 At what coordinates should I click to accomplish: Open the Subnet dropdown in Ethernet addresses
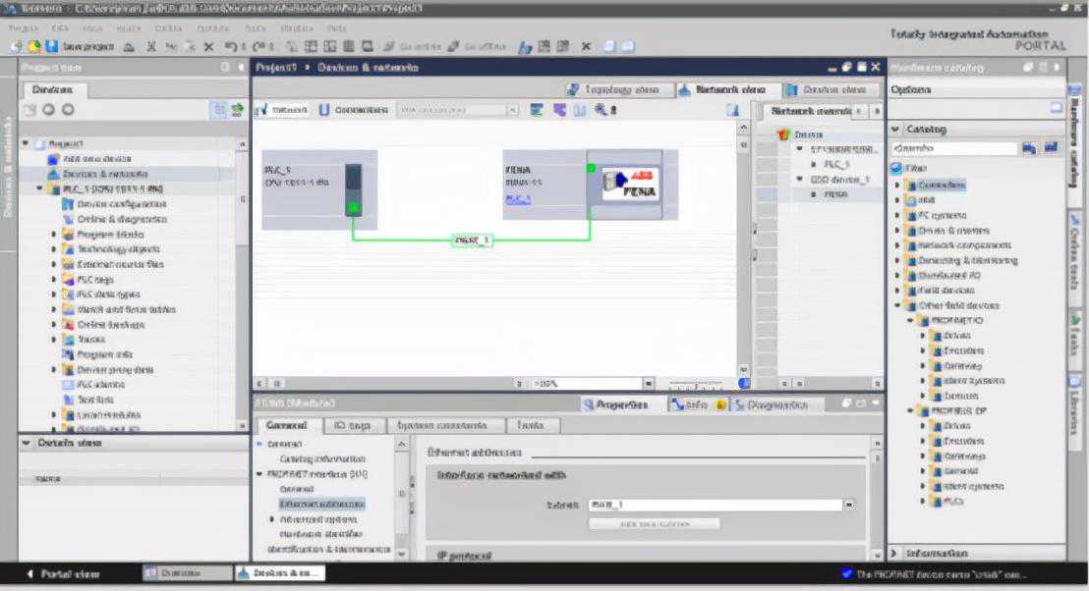tap(848, 504)
